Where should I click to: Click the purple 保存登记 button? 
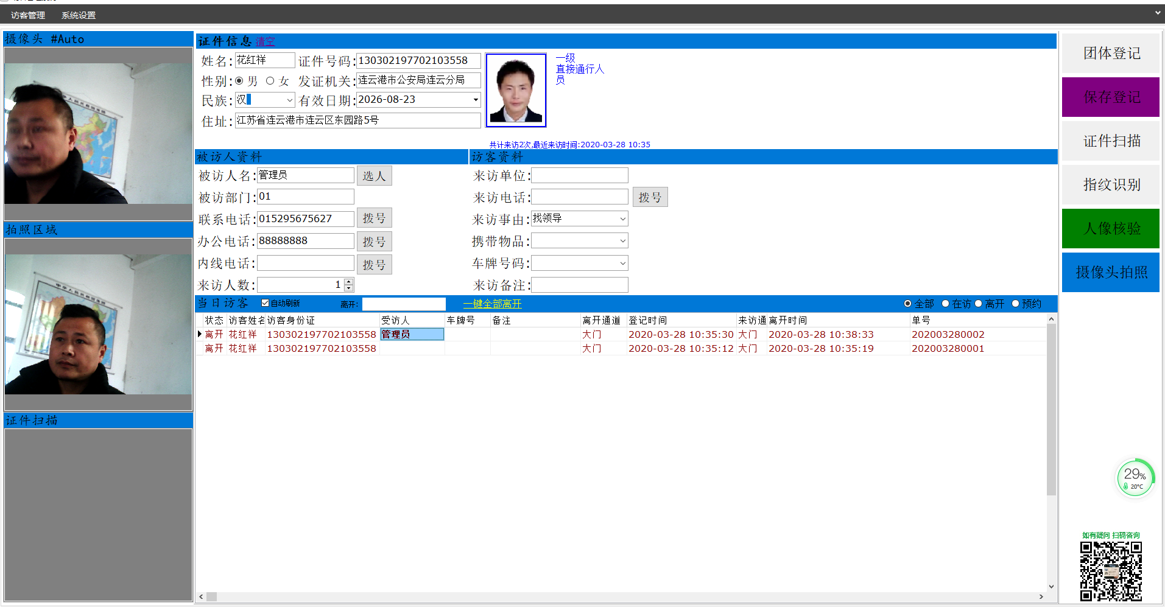(1110, 97)
